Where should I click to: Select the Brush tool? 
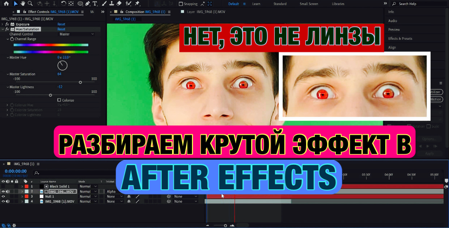click(x=104, y=4)
